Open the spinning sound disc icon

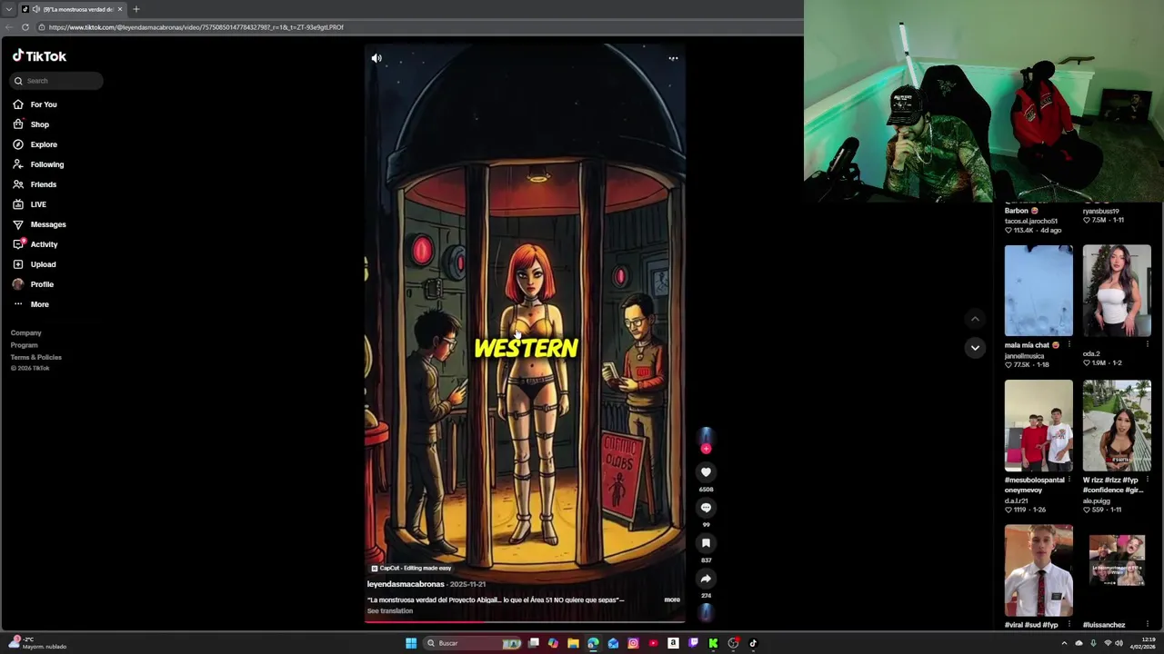click(706, 612)
